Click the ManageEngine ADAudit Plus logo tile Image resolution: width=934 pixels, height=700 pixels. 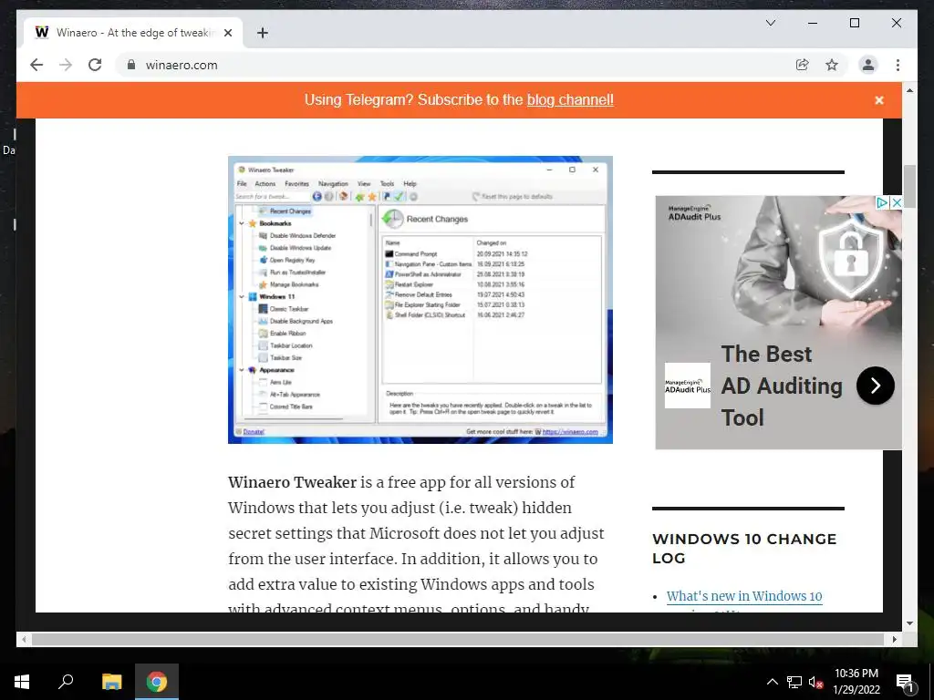coord(688,386)
